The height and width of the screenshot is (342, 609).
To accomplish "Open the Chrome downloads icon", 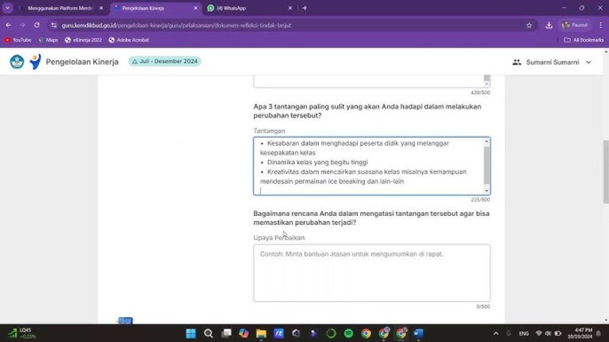I will [549, 25].
